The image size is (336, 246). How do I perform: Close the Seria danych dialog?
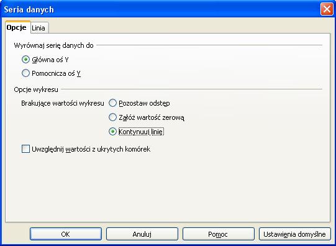pyautogui.click(x=327, y=9)
